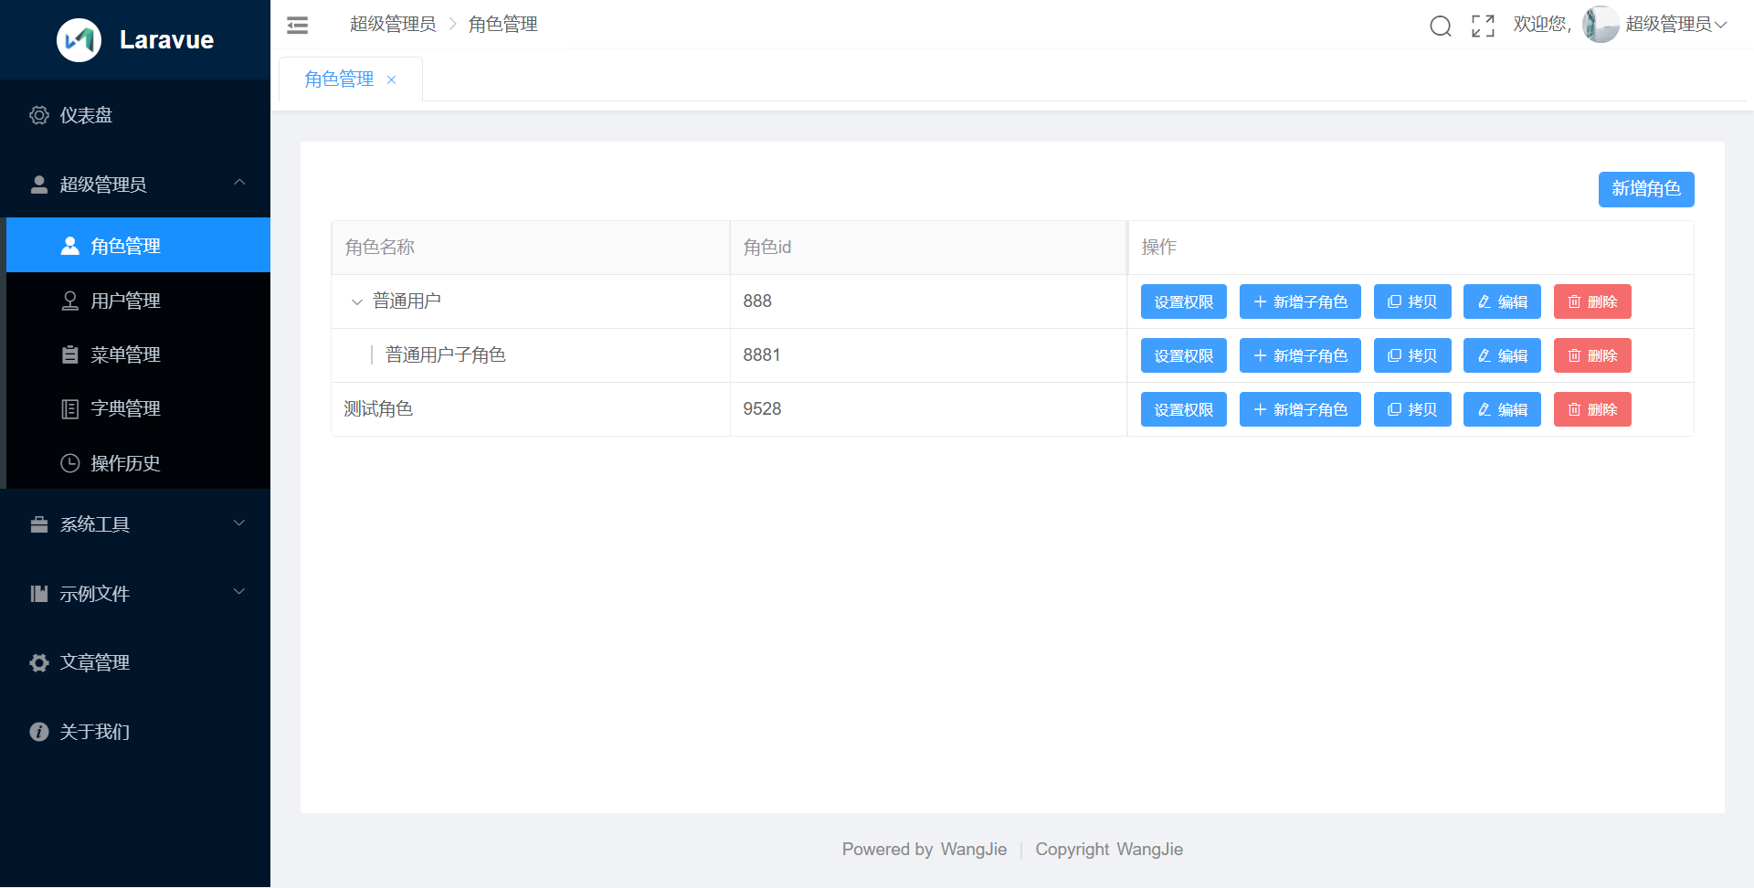Click the Laravue logo icon
The height and width of the screenshot is (888, 1754).
(x=79, y=39)
